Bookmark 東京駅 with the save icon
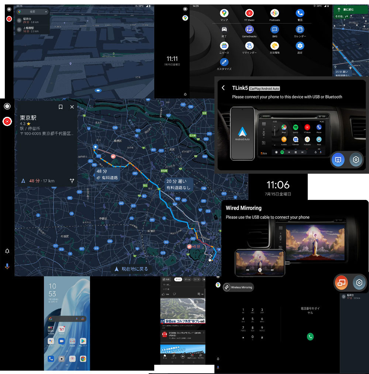 (61, 107)
